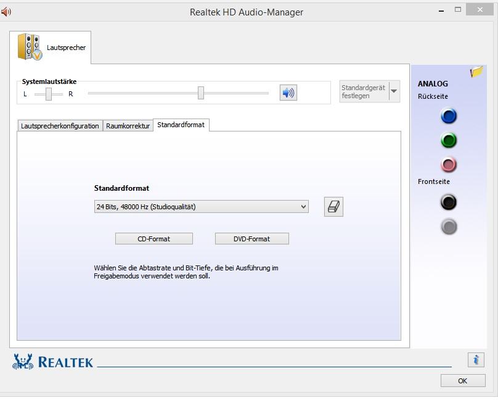Confirm with the OK button

click(463, 381)
